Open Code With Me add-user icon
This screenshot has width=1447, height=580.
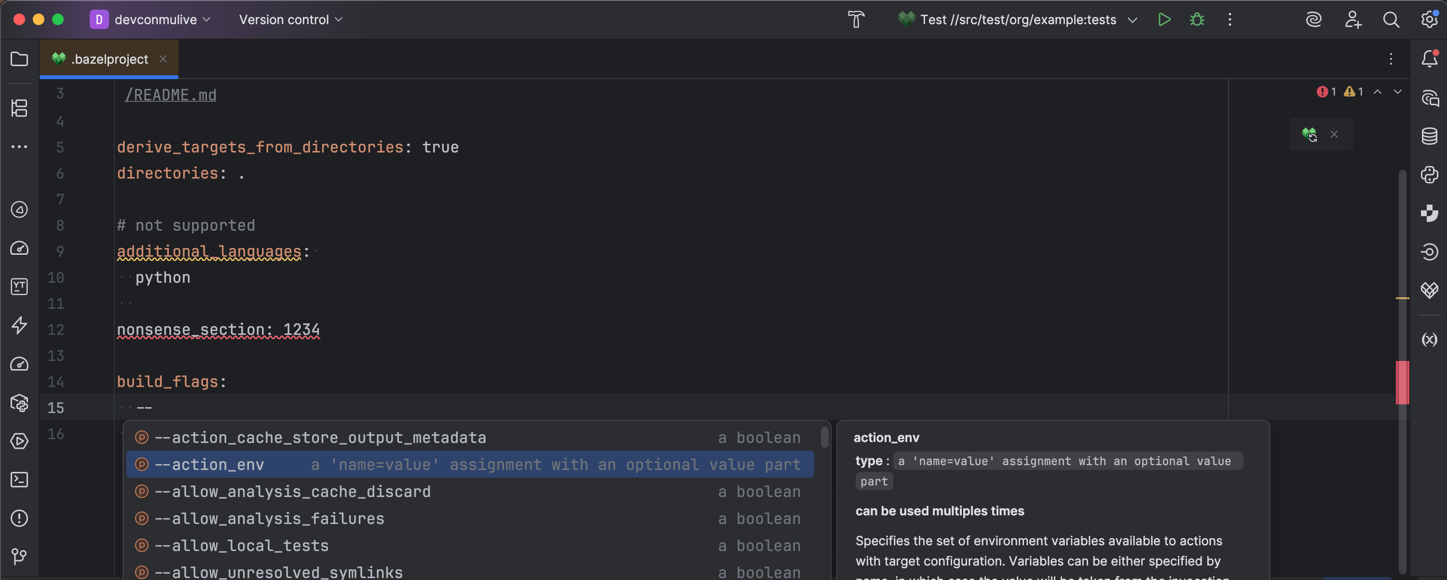point(1352,20)
